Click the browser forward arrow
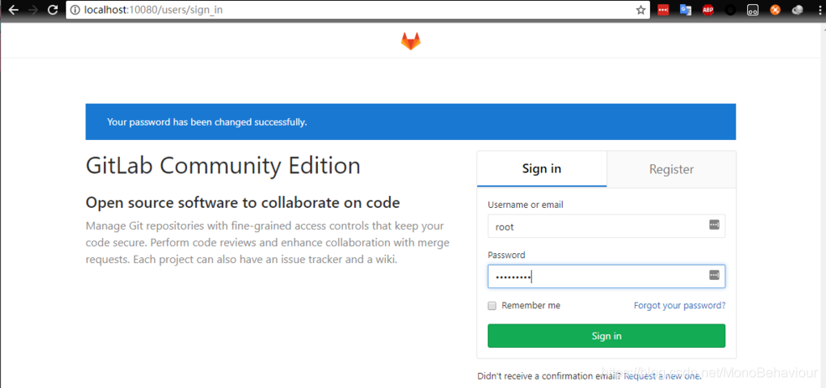 pyautogui.click(x=33, y=10)
